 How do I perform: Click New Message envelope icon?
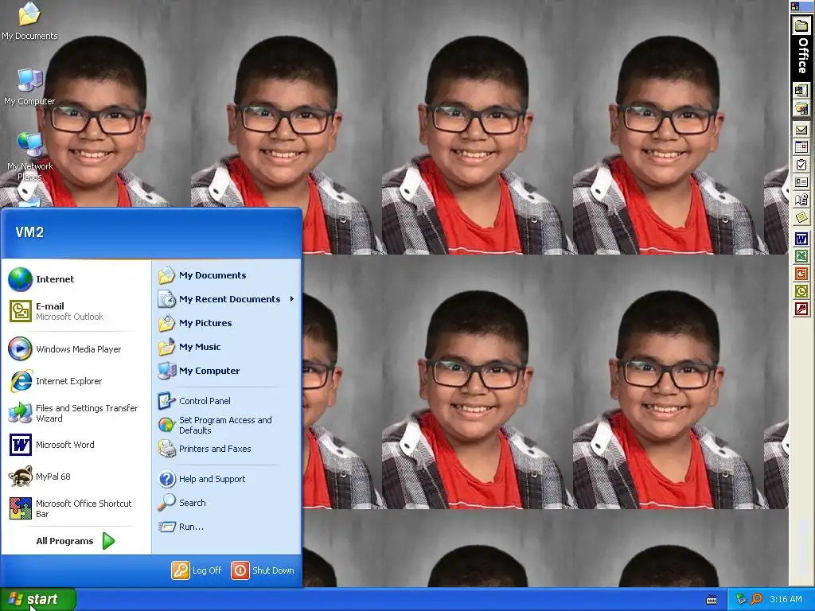(x=801, y=130)
